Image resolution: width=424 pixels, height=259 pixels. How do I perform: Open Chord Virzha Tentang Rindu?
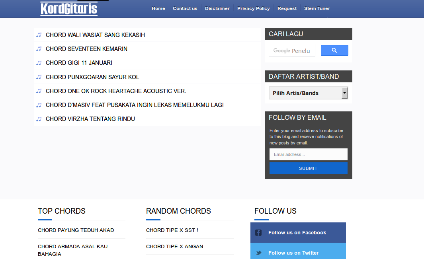[90, 119]
